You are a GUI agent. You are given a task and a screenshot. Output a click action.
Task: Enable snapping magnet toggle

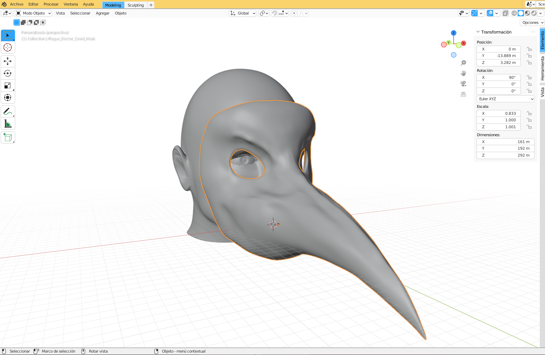click(x=274, y=13)
